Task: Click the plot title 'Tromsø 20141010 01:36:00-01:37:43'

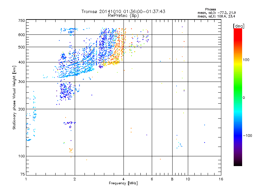Action: click(x=123, y=11)
